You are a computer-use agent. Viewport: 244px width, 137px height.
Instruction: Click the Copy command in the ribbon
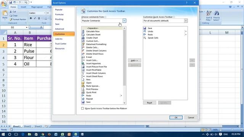(x=13, y=16)
